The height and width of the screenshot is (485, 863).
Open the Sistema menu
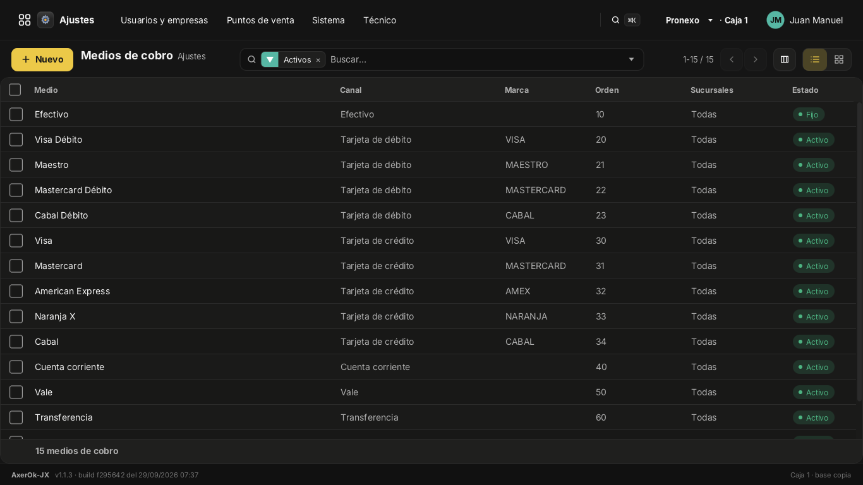[329, 20]
